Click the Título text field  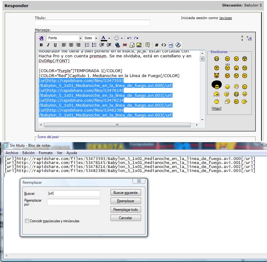coord(92,23)
